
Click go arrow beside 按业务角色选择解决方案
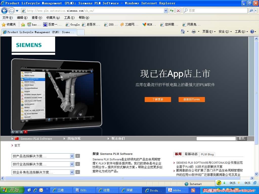[x=78, y=172]
